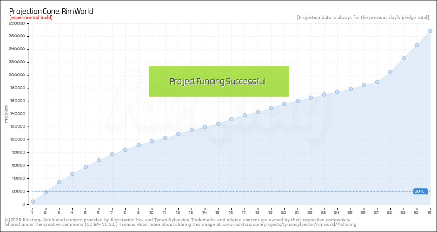Click the day 20 data point
437x232 pixels.
(284, 103)
